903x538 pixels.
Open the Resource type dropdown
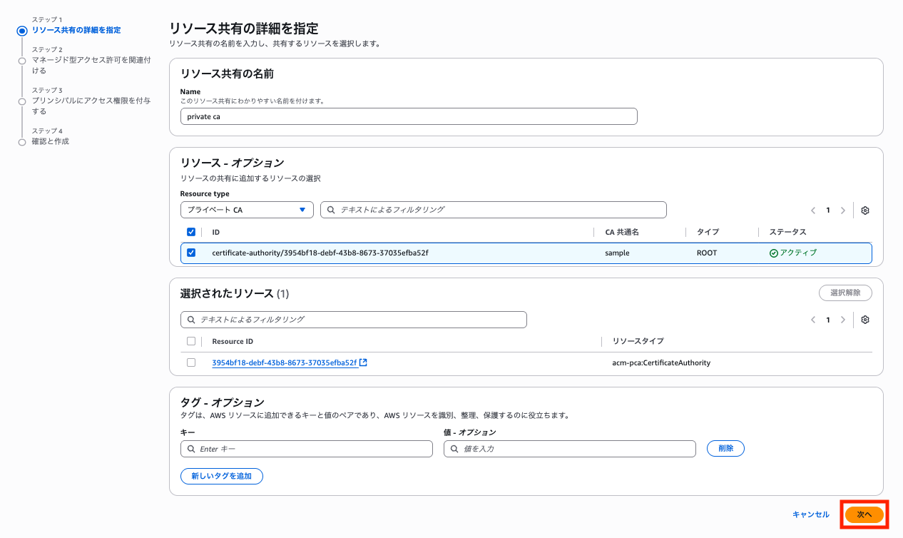(x=247, y=210)
